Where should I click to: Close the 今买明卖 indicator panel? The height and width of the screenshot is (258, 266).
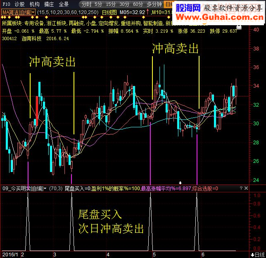click(246, 188)
